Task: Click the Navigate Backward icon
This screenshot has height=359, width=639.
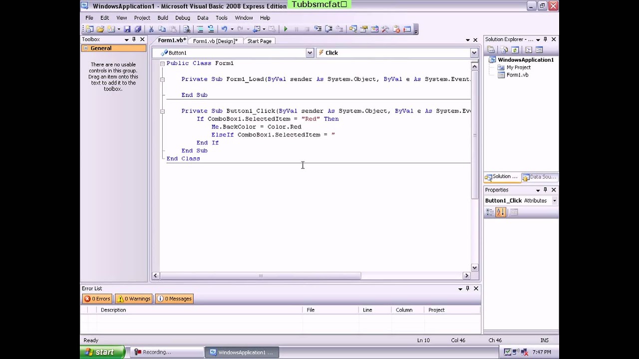Action: click(x=256, y=29)
